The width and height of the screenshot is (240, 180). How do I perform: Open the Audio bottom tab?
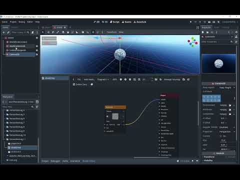point(65,161)
